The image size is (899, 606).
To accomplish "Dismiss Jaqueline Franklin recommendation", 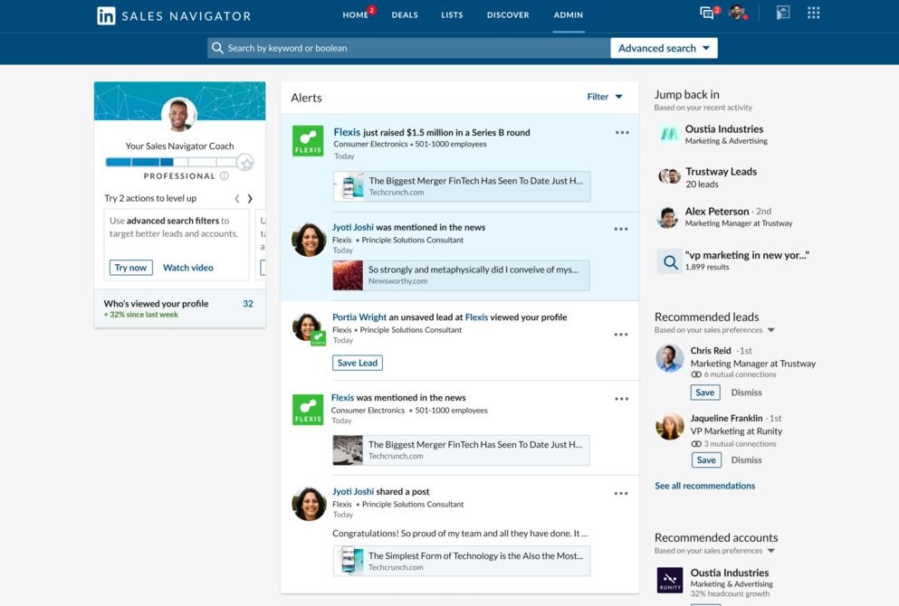I will 747,460.
